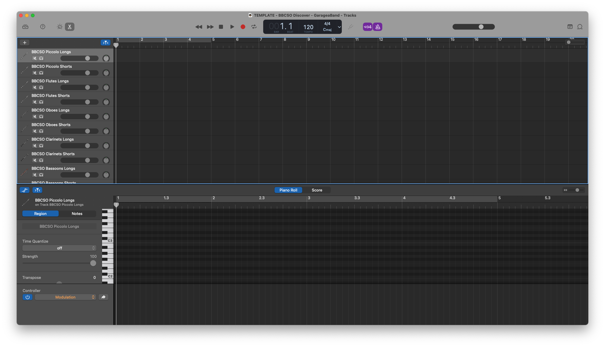Click the catch playhead icon above the track headers
Viewport: 605px width, 347px height.
pos(106,43)
